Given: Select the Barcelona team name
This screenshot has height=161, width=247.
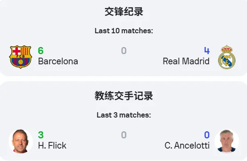Looking at the screenshot, I should coord(58,61).
